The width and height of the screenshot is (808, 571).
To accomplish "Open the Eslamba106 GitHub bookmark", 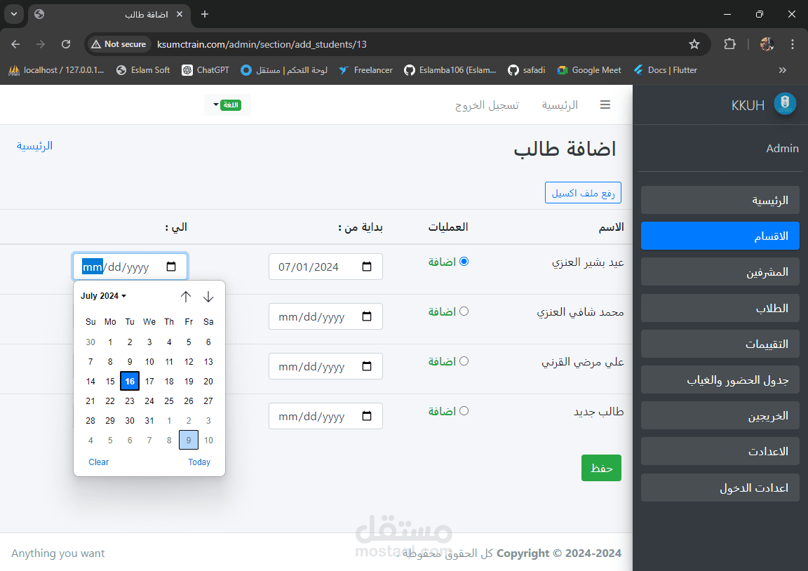I will click(x=450, y=70).
